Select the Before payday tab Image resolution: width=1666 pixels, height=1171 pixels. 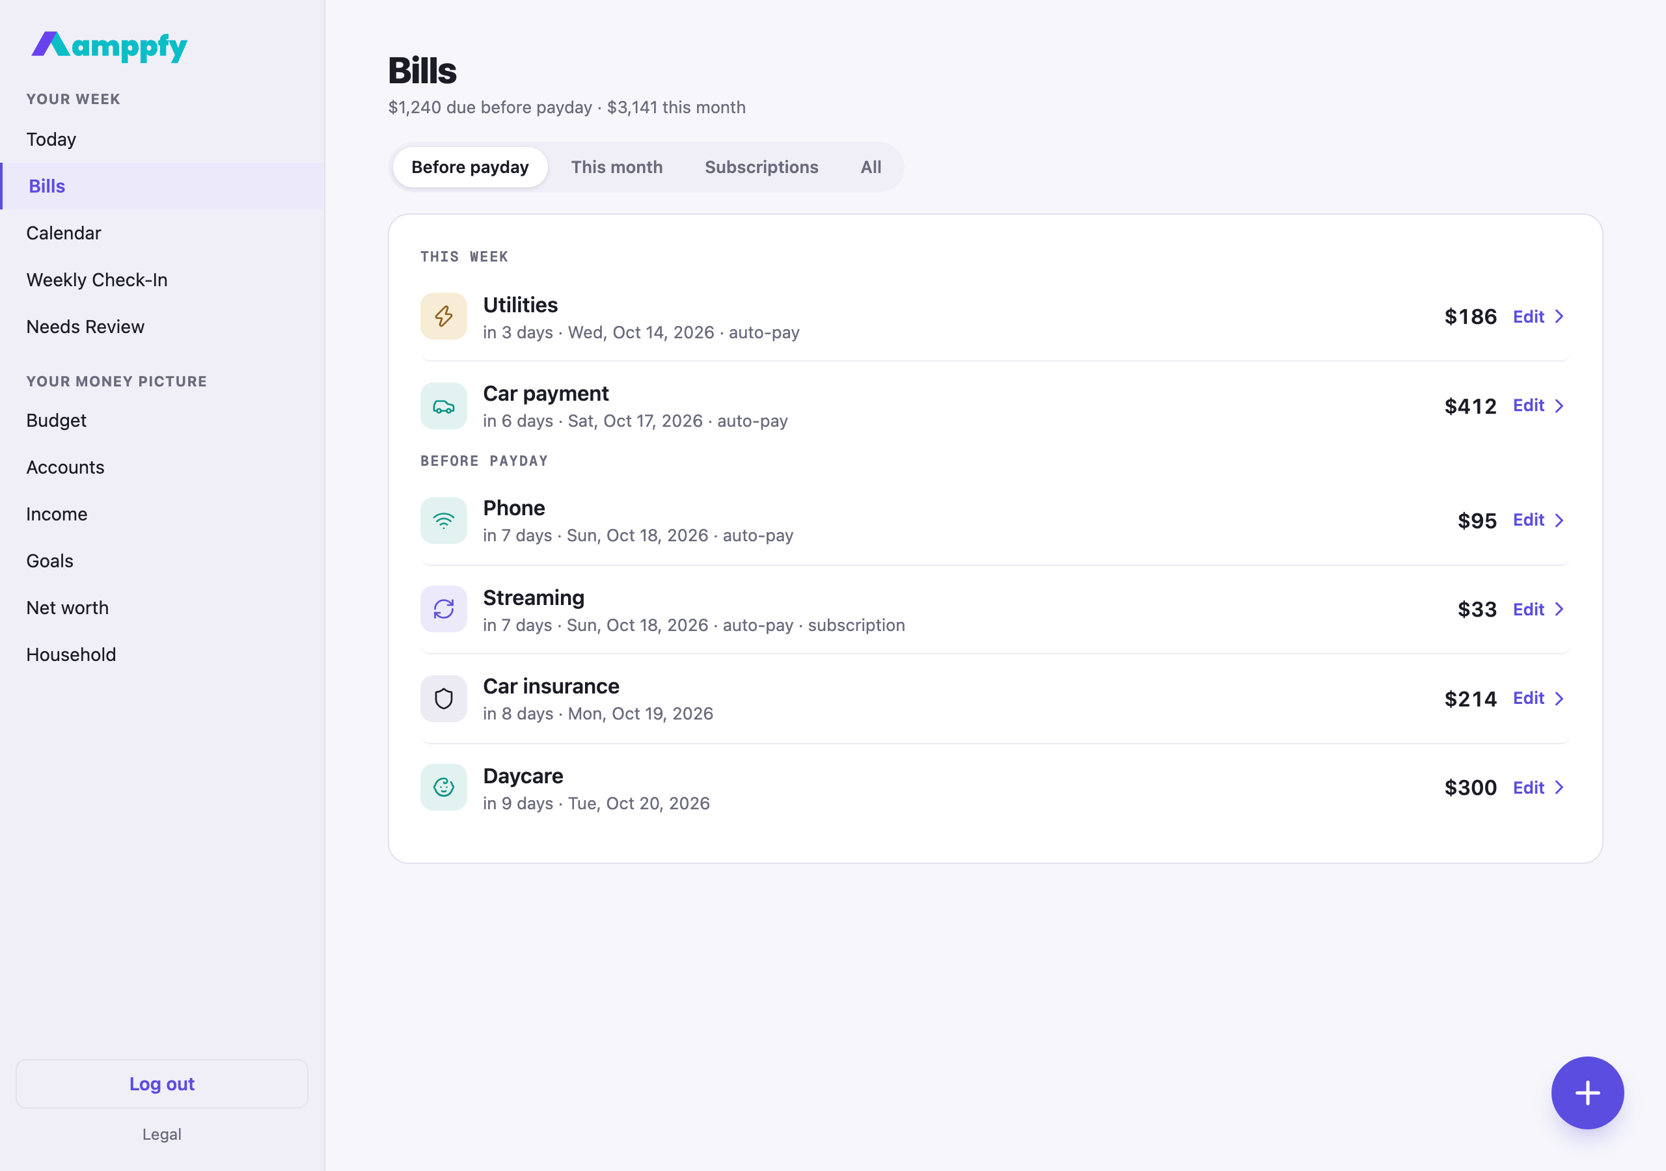pyautogui.click(x=471, y=167)
